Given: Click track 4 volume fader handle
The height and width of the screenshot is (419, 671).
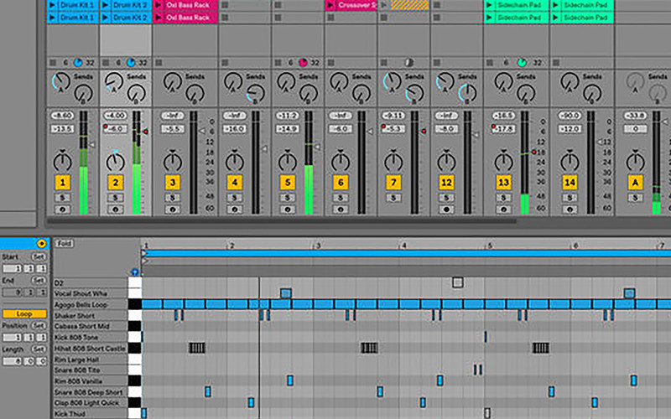Looking at the screenshot, I should (x=264, y=149).
